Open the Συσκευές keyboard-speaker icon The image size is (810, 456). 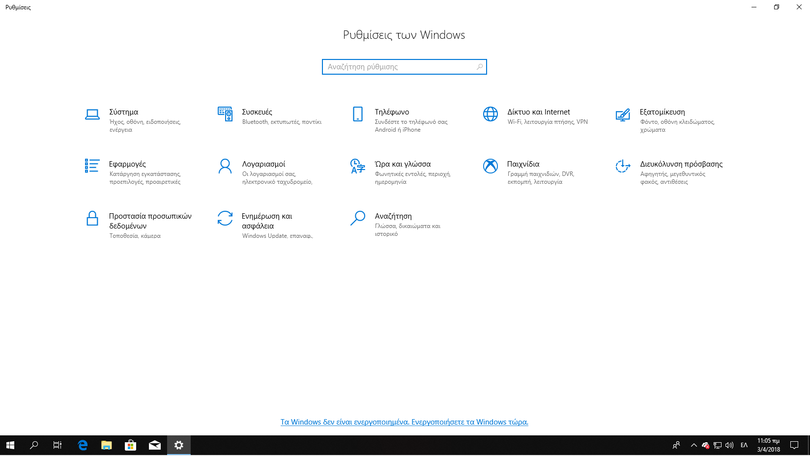tap(225, 114)
